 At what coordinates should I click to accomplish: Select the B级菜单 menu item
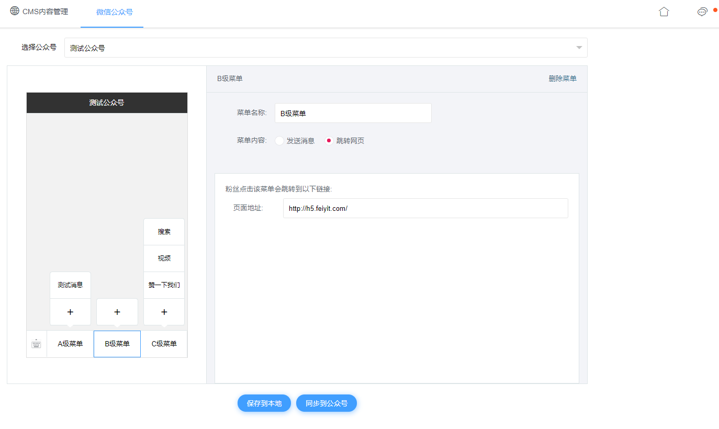(117, 344)
